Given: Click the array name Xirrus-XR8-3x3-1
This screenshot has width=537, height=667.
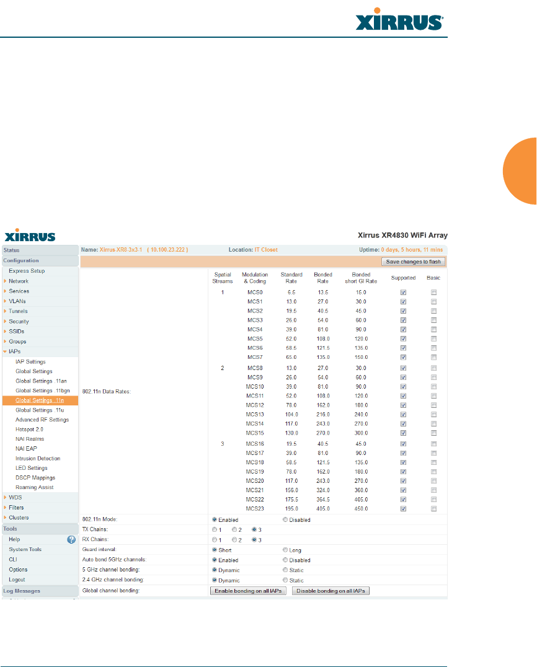Looking at the screenshot, I should click(121, 250).
